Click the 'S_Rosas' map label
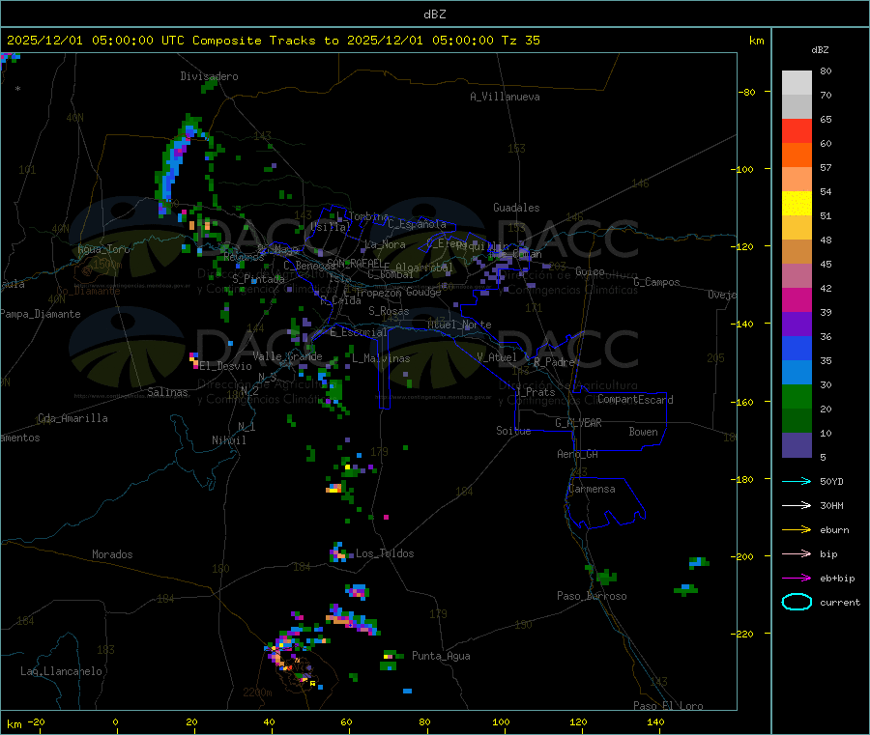 point(389,312)
